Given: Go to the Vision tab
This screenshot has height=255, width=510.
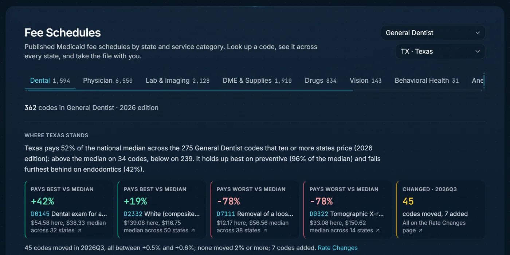Looking at the screenshot, I should pyautogui.click(x=365, y=81).
